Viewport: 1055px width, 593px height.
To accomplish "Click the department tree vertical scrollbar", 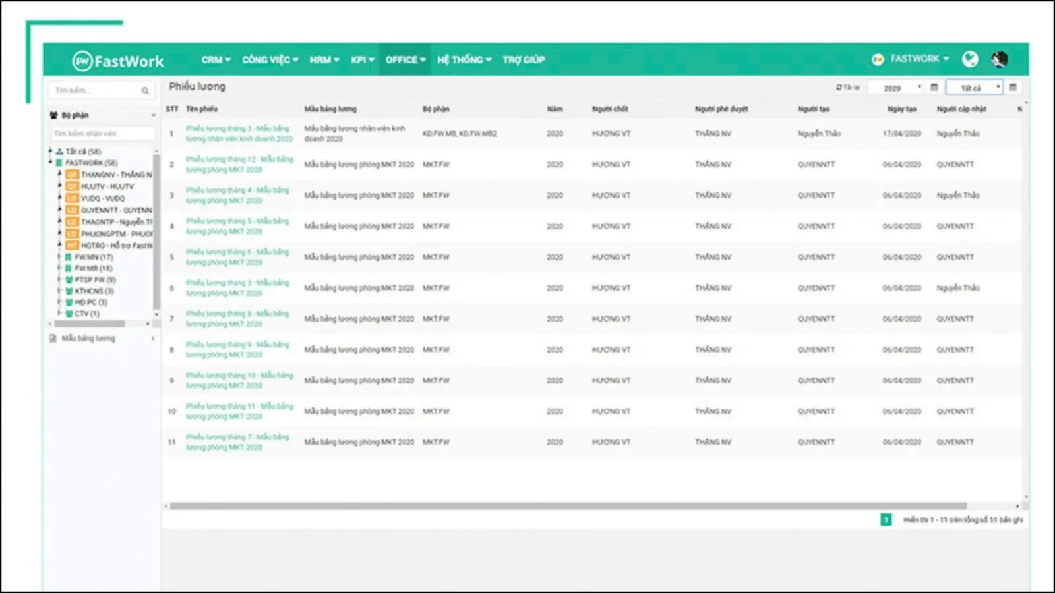I will pos(156,231).
